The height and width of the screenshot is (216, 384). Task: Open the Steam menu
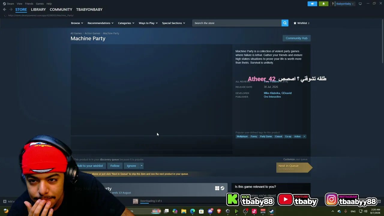tap(8, 4)
